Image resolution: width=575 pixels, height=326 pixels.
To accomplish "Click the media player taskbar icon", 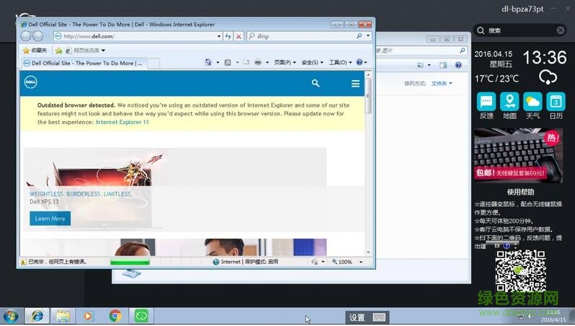I will (88, 316).
